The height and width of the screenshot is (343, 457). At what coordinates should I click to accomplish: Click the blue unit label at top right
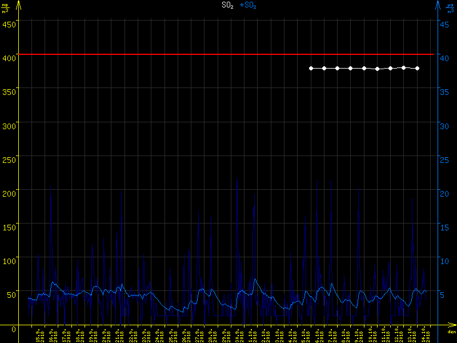tap(450, 7)
